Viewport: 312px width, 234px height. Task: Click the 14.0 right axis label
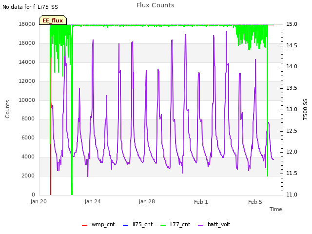(292, 66)
